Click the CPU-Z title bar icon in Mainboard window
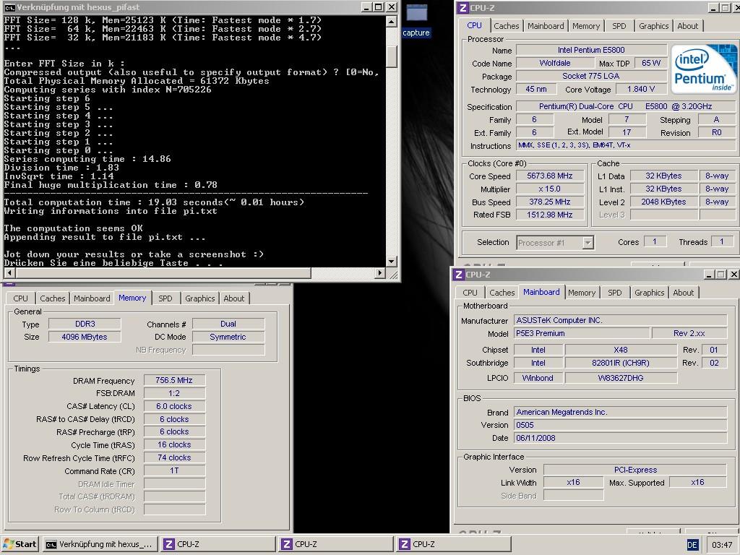Viewport: 740px width, 555px height. 459,274
